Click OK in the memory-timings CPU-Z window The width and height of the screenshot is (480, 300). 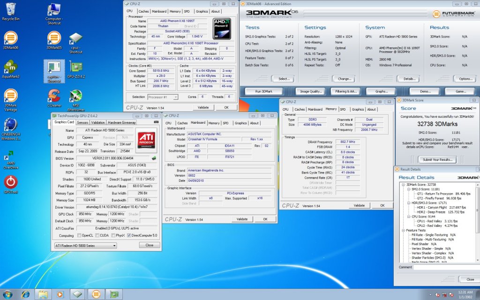point(382,205)
